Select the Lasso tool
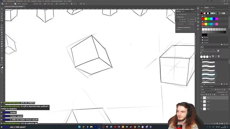 [x=2, y=14]
